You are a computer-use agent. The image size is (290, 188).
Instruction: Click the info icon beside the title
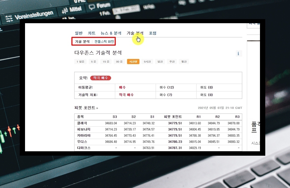coord(238,53)
